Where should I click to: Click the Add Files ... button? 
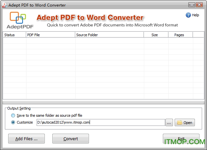tap(26, 139)
